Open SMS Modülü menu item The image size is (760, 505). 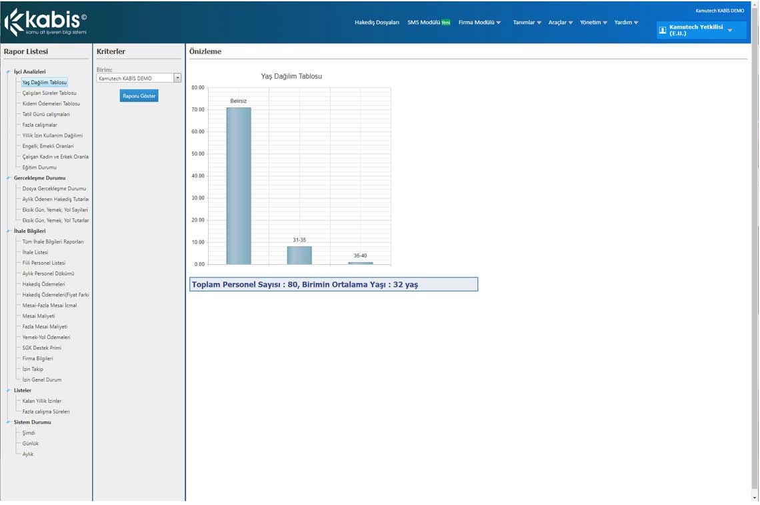[429, 22]
